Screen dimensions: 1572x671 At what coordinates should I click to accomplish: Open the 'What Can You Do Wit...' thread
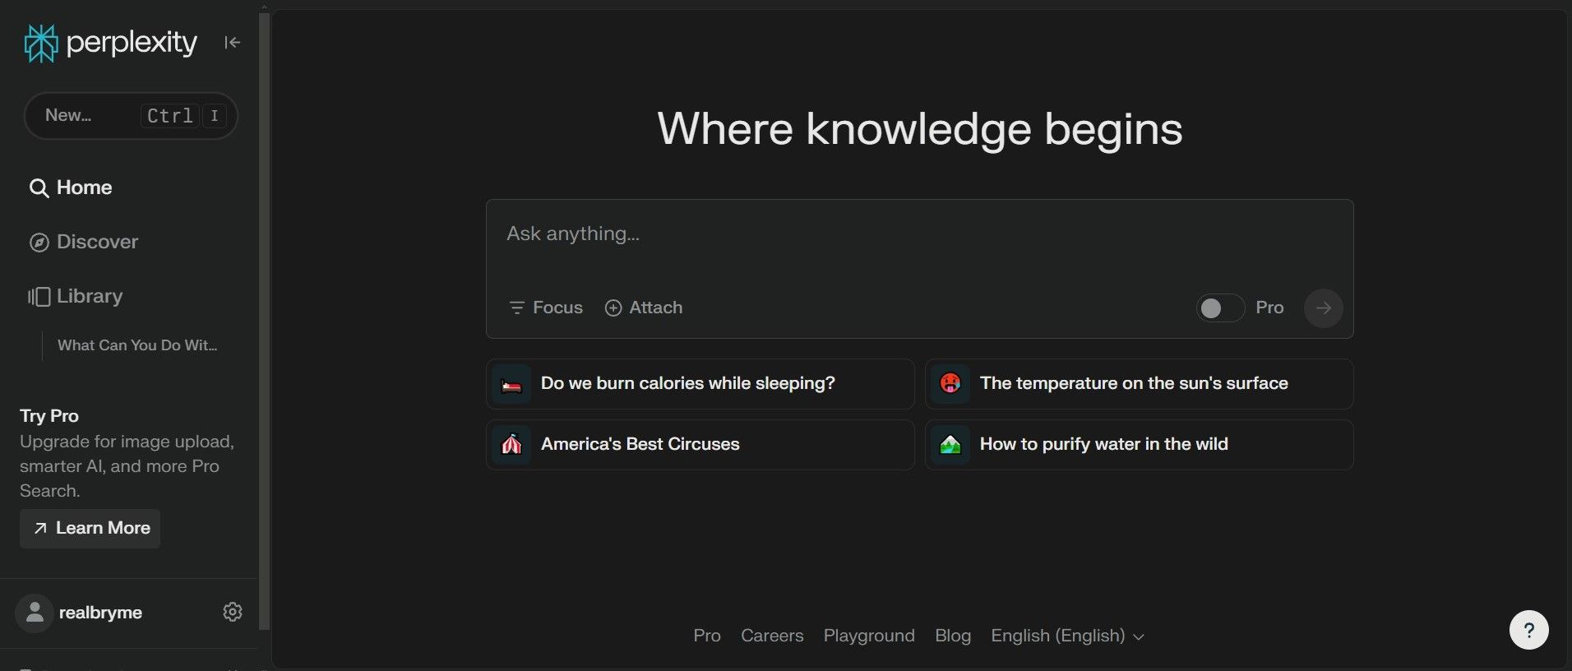click(x=137, y=345)
